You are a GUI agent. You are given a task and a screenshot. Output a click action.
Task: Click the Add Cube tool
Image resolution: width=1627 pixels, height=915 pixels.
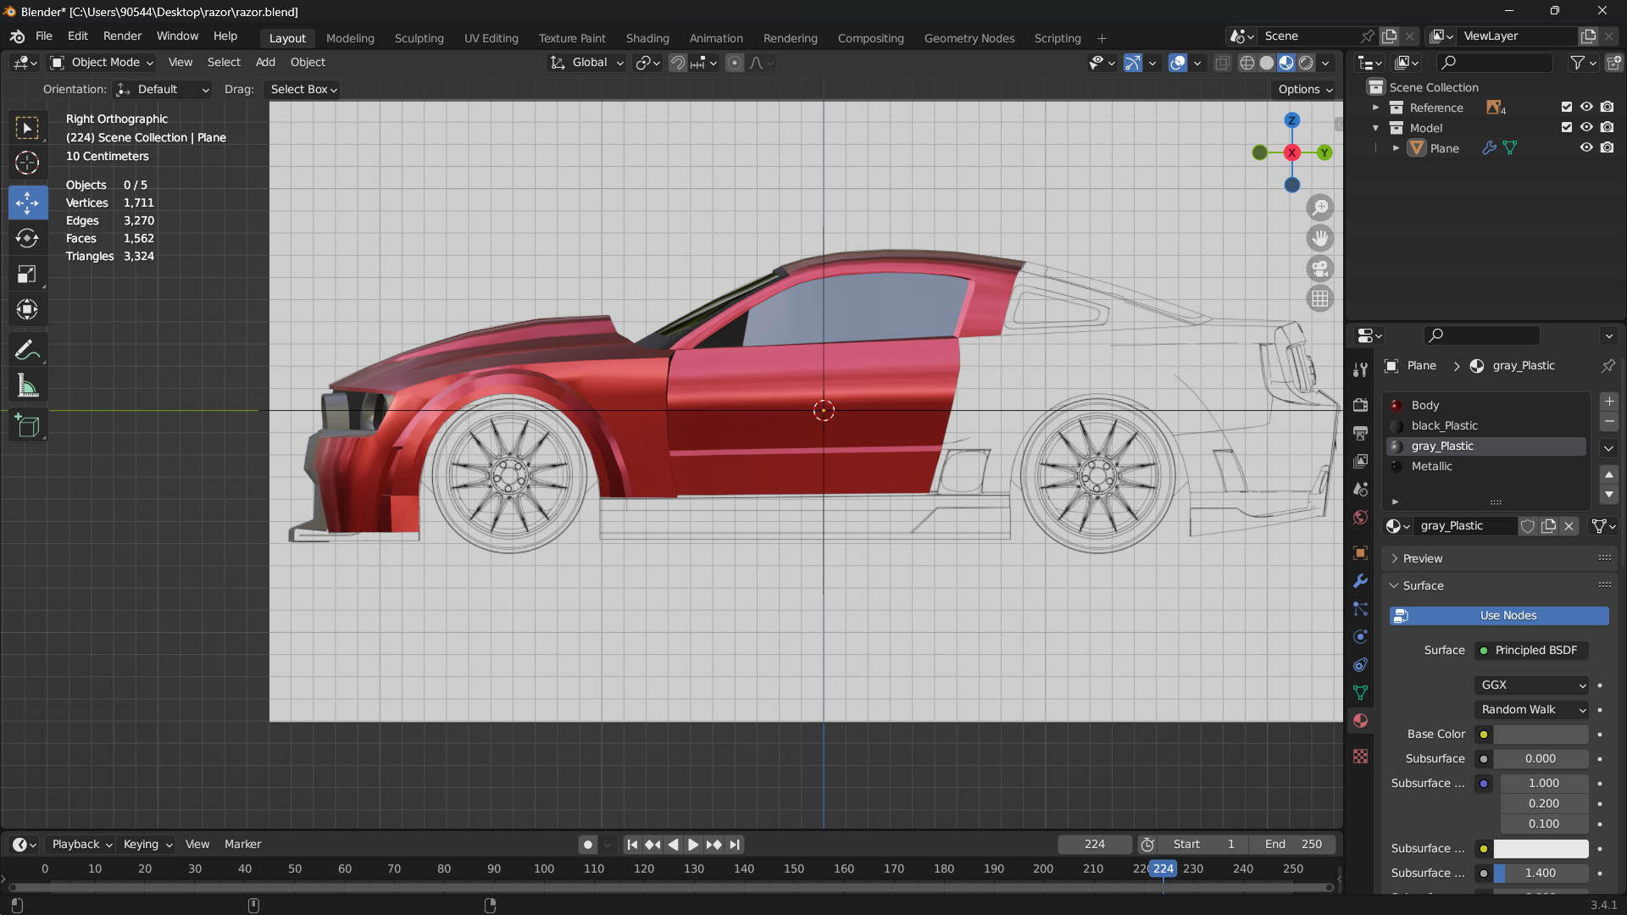tap(27, 426)
